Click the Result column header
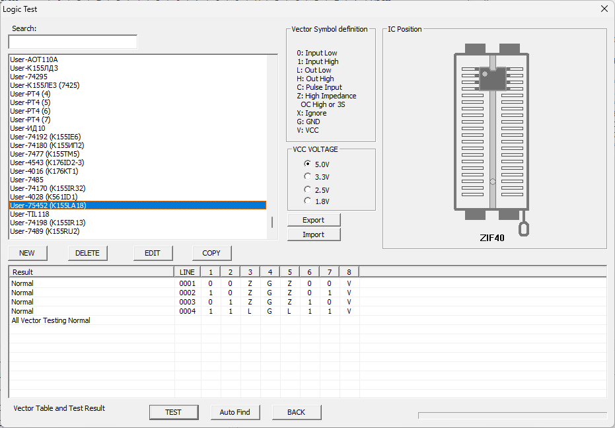This screenshot has height=428, width=615. [91, 272]
